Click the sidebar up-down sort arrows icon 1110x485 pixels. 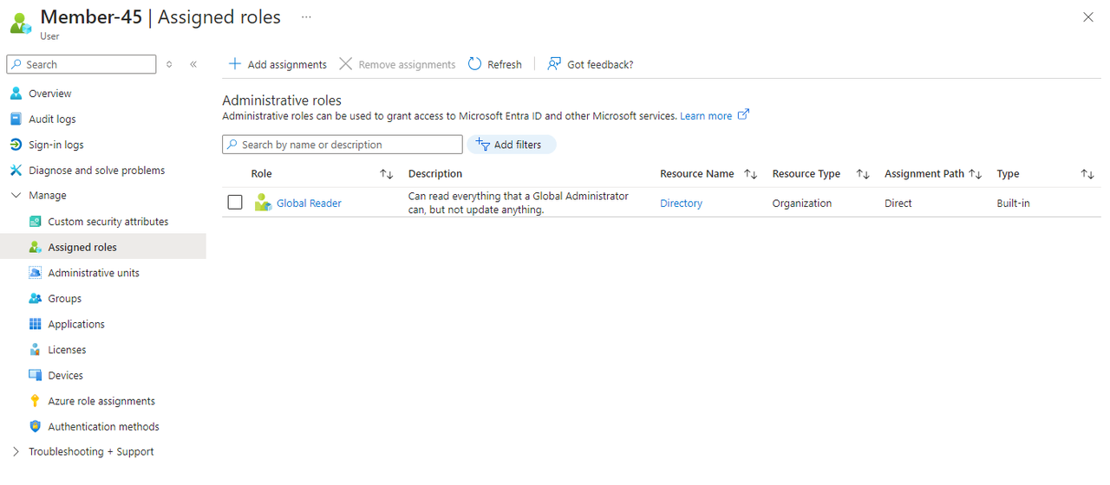(169, 65)
